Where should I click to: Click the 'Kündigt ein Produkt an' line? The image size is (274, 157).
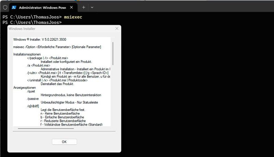coord(75,76)
